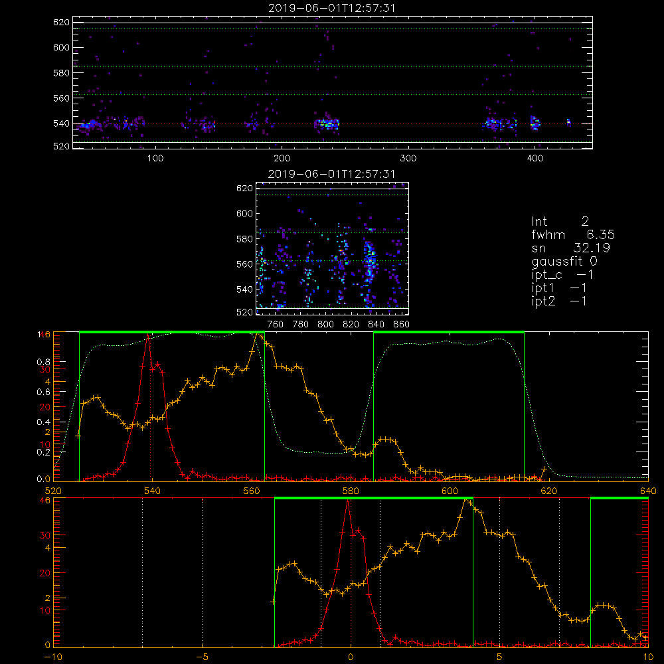664x664 pixels.
Task: Click the 820 x-axis label of the small spectrogram
Action: (351, 325)
